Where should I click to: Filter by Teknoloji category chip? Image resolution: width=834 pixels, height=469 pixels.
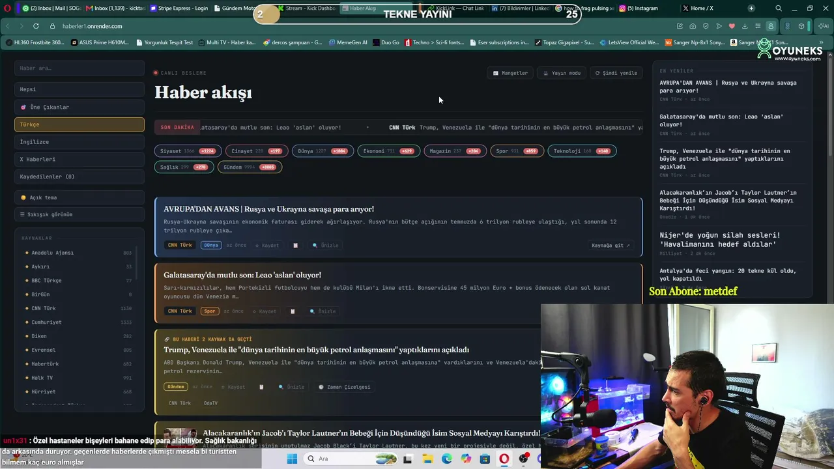pyautogui.click(x=581, y=151)
